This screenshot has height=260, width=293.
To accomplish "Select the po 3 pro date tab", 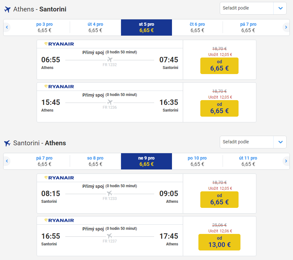I will [x=45, y=27].
